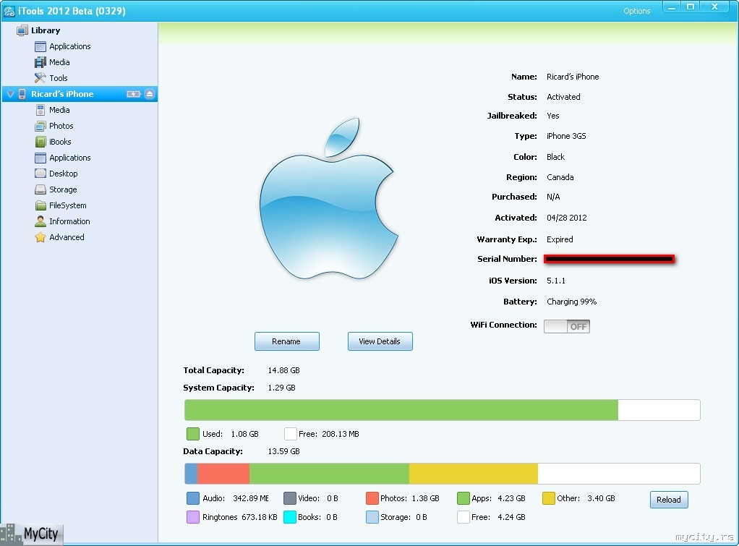Image resolution: width=739 pixels, height=546 pixels.
Task: Click the Desktop icon in sidebar
Action: [40, 174]
